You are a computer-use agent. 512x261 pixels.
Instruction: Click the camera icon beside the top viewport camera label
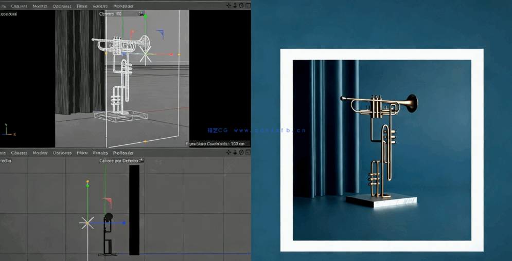(x=141, y=14)
